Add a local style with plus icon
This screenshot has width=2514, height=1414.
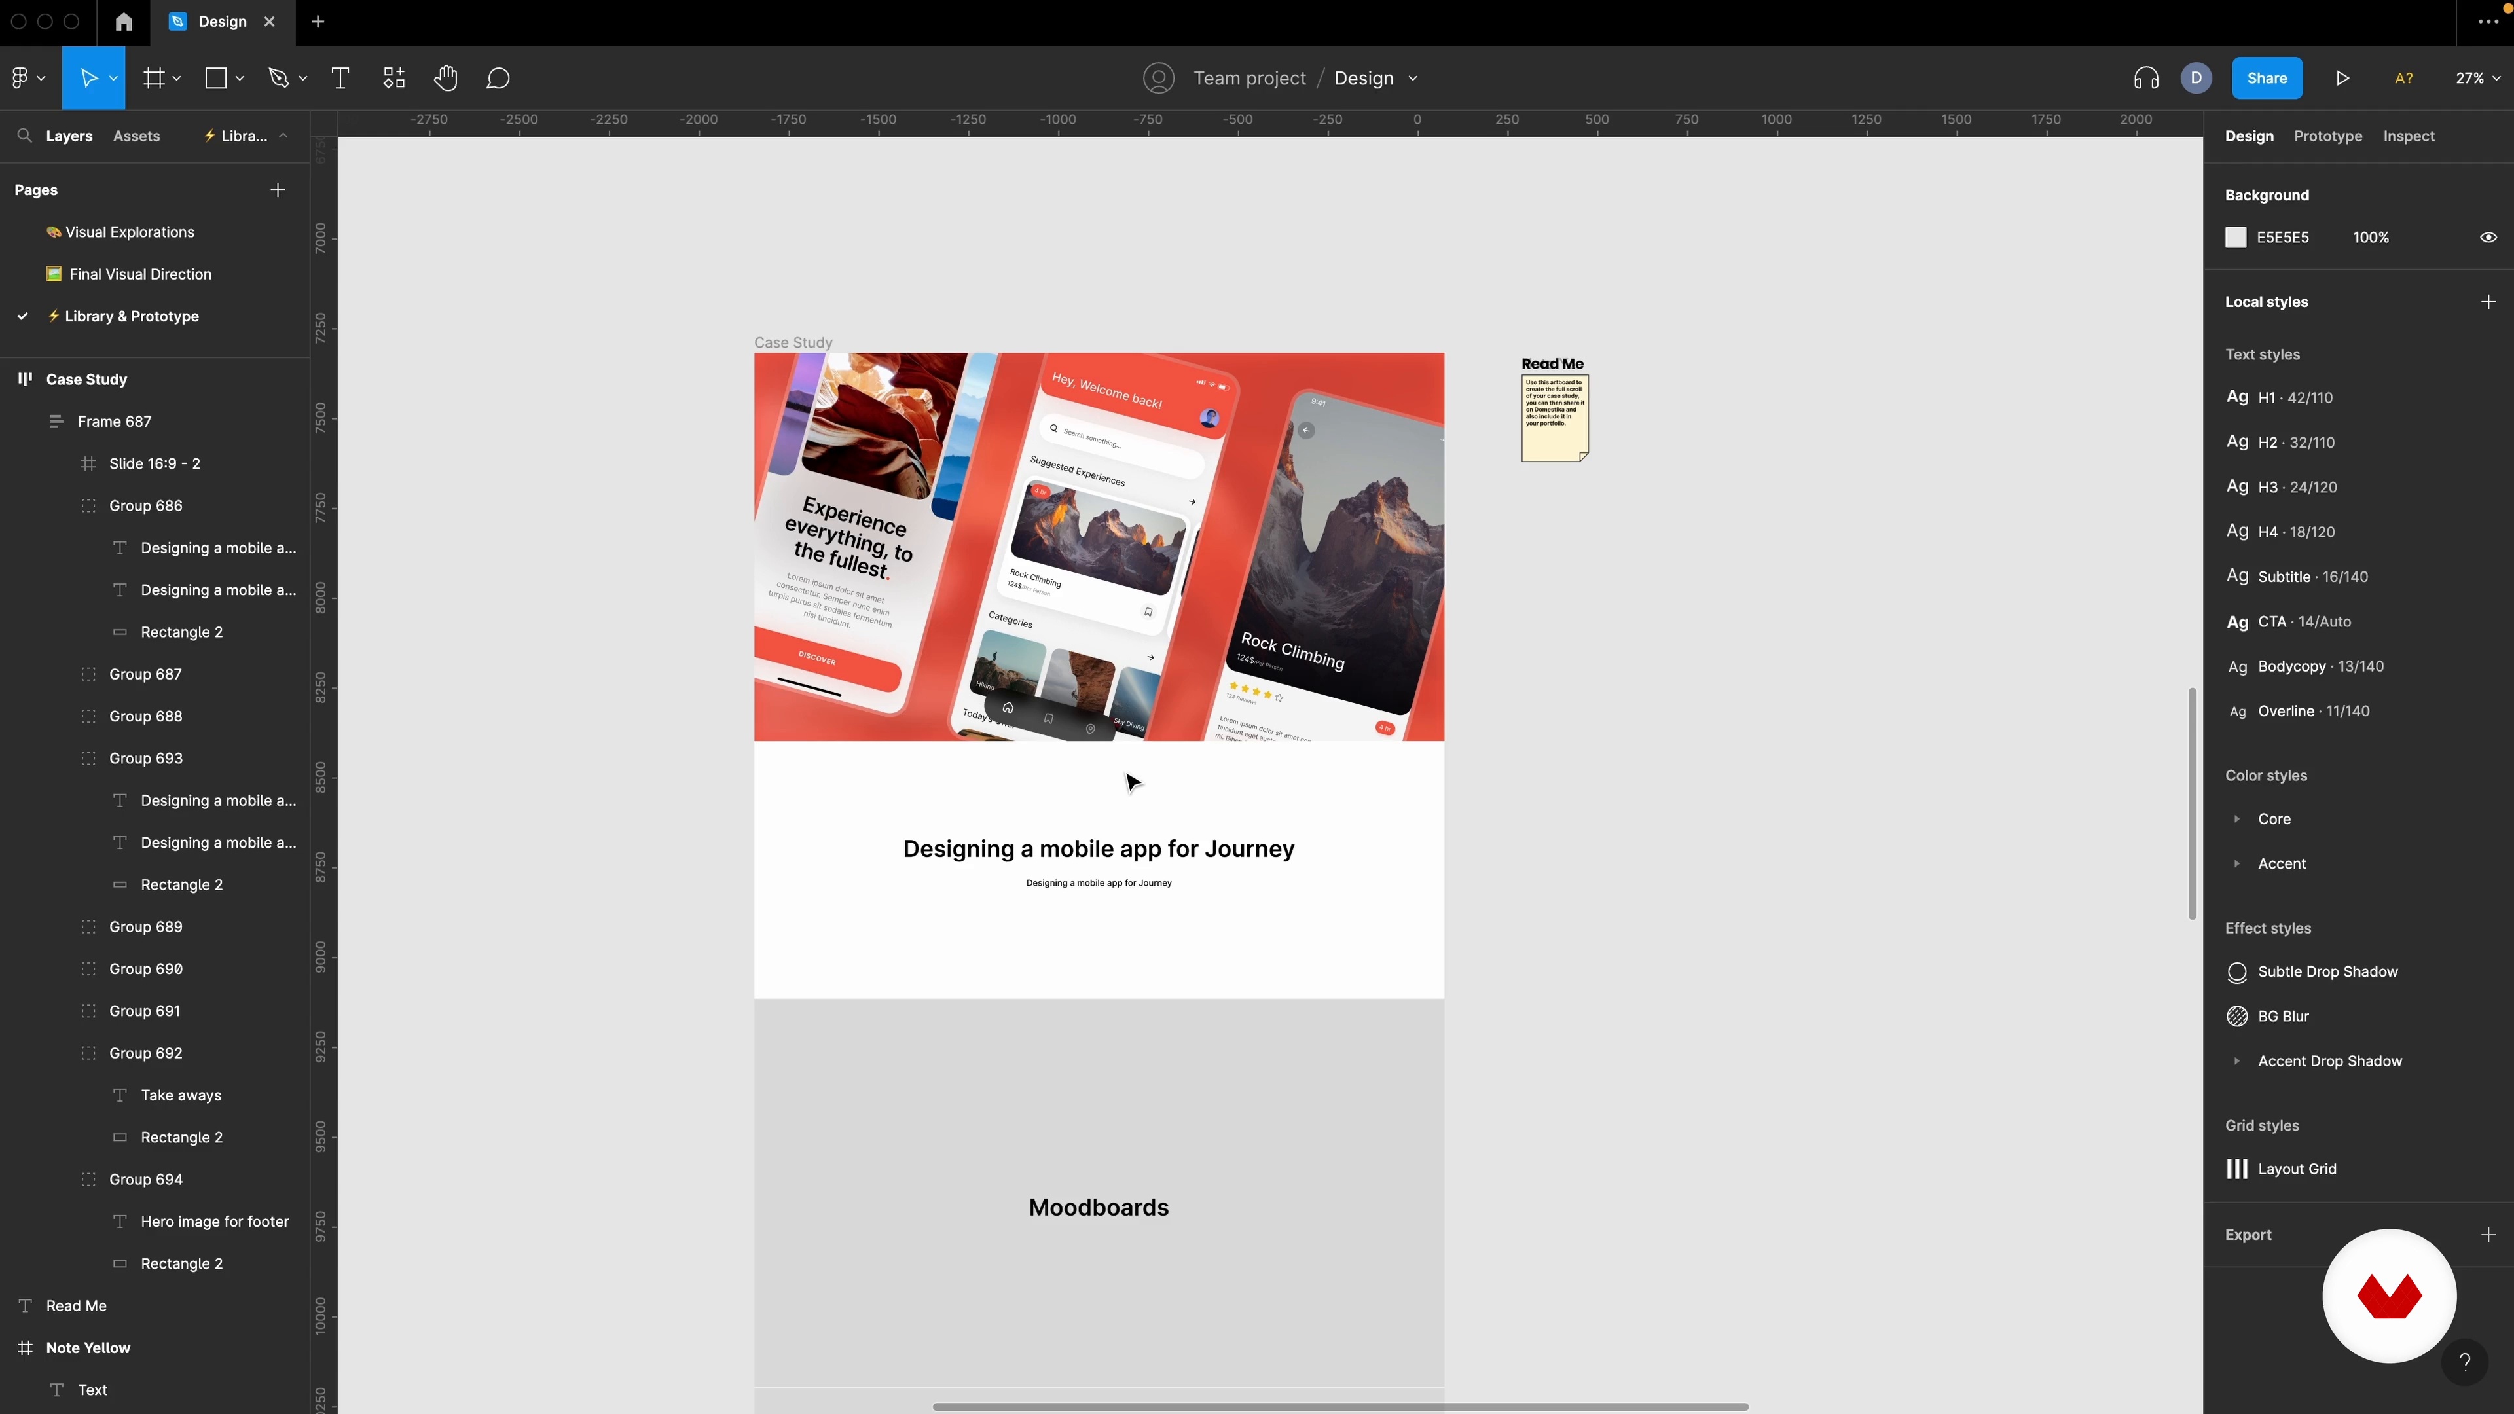coord(2488,302)
